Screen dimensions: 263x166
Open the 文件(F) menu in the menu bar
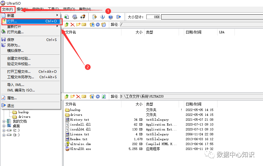[7, 9]
